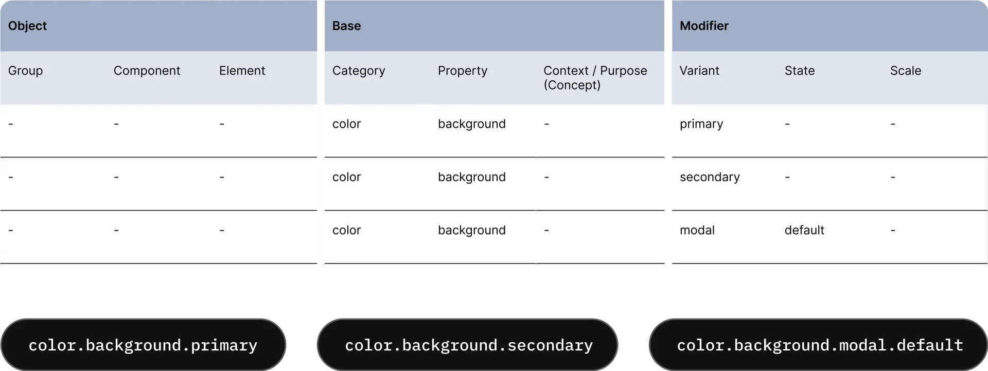Screen dimensions: 988x371
Task: Select the "secondary" variant cell
Action: (x=710, y=177)
